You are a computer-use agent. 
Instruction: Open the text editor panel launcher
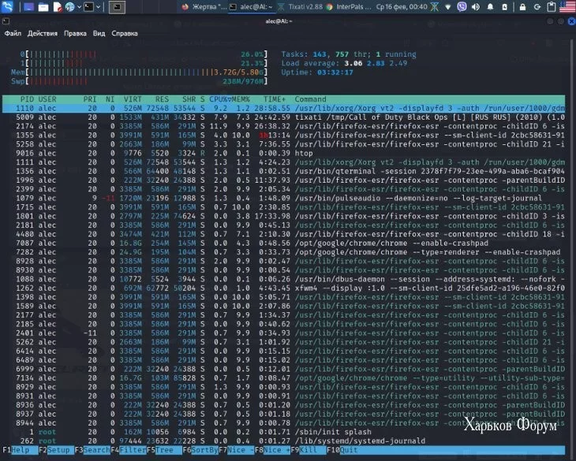57,7
